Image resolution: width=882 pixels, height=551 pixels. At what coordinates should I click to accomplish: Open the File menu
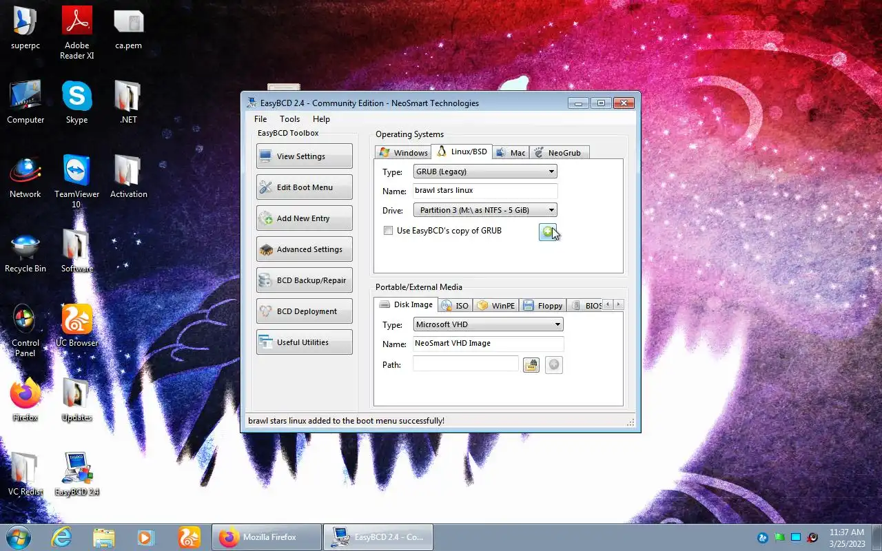[260, 119]
